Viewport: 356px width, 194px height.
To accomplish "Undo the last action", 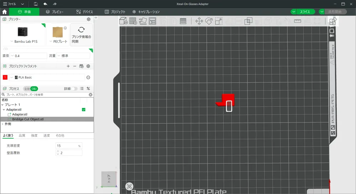I will coord(45,4).
